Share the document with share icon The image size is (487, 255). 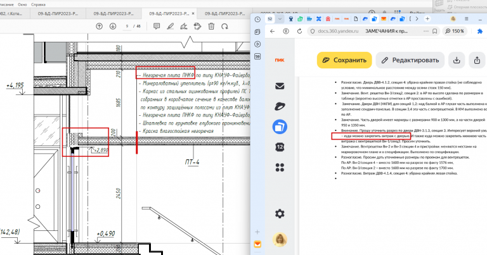click(477, 60)
